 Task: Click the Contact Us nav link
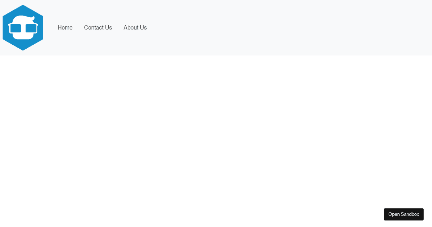pos(98,27)
